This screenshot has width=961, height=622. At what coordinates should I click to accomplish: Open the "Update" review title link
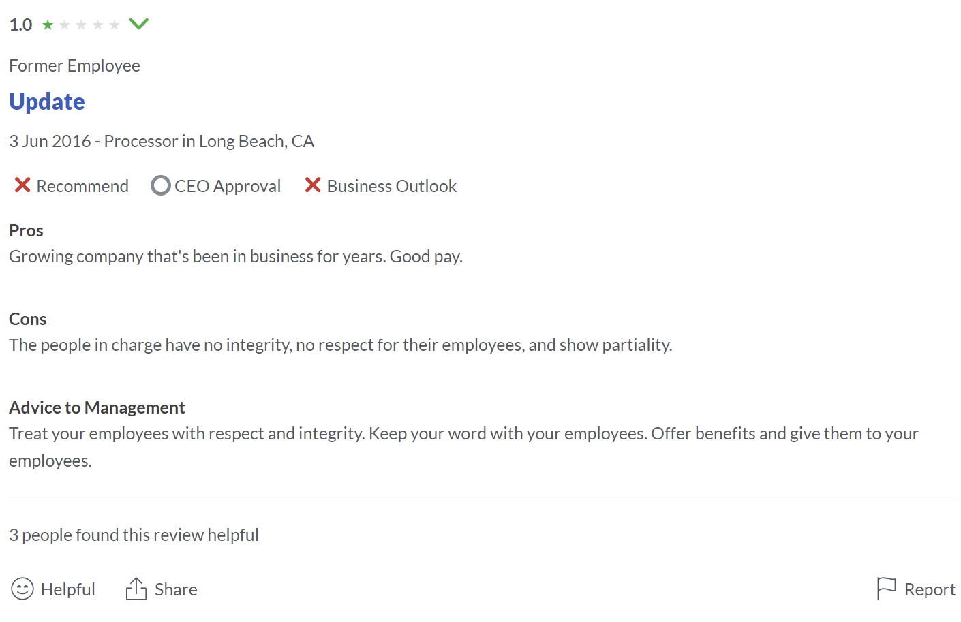point(47,102)
